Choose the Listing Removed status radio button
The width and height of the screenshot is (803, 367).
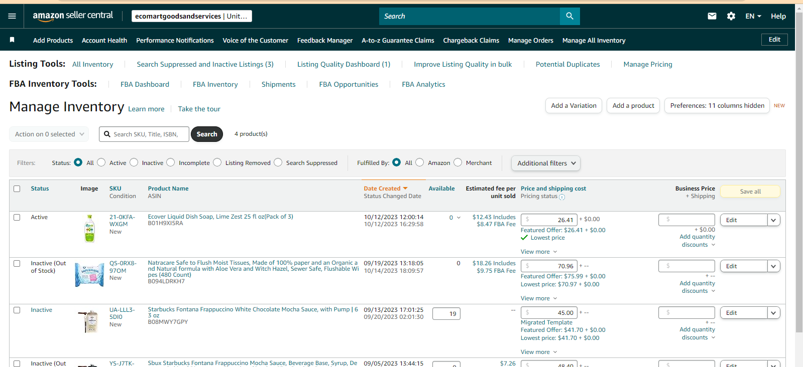[x=217, y=162]
